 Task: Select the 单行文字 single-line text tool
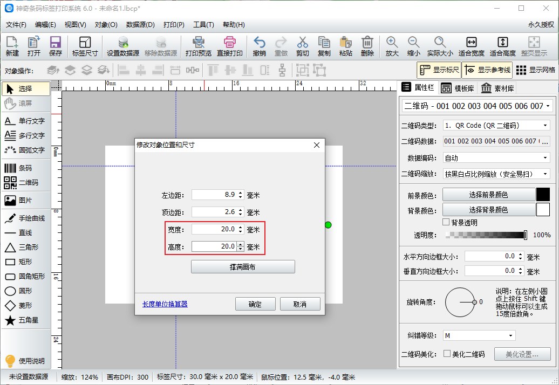(26, 121)
